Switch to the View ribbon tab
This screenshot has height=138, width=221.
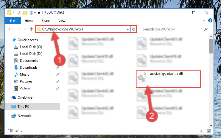click(62, 21)
